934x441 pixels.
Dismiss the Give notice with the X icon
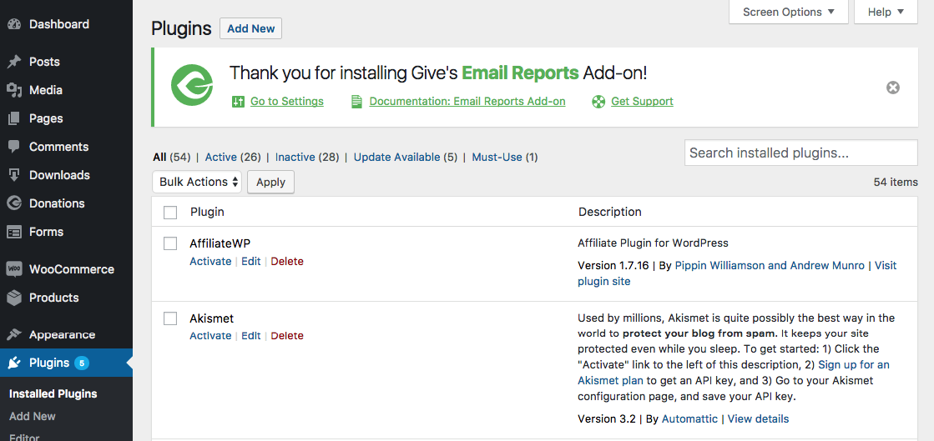893,88
